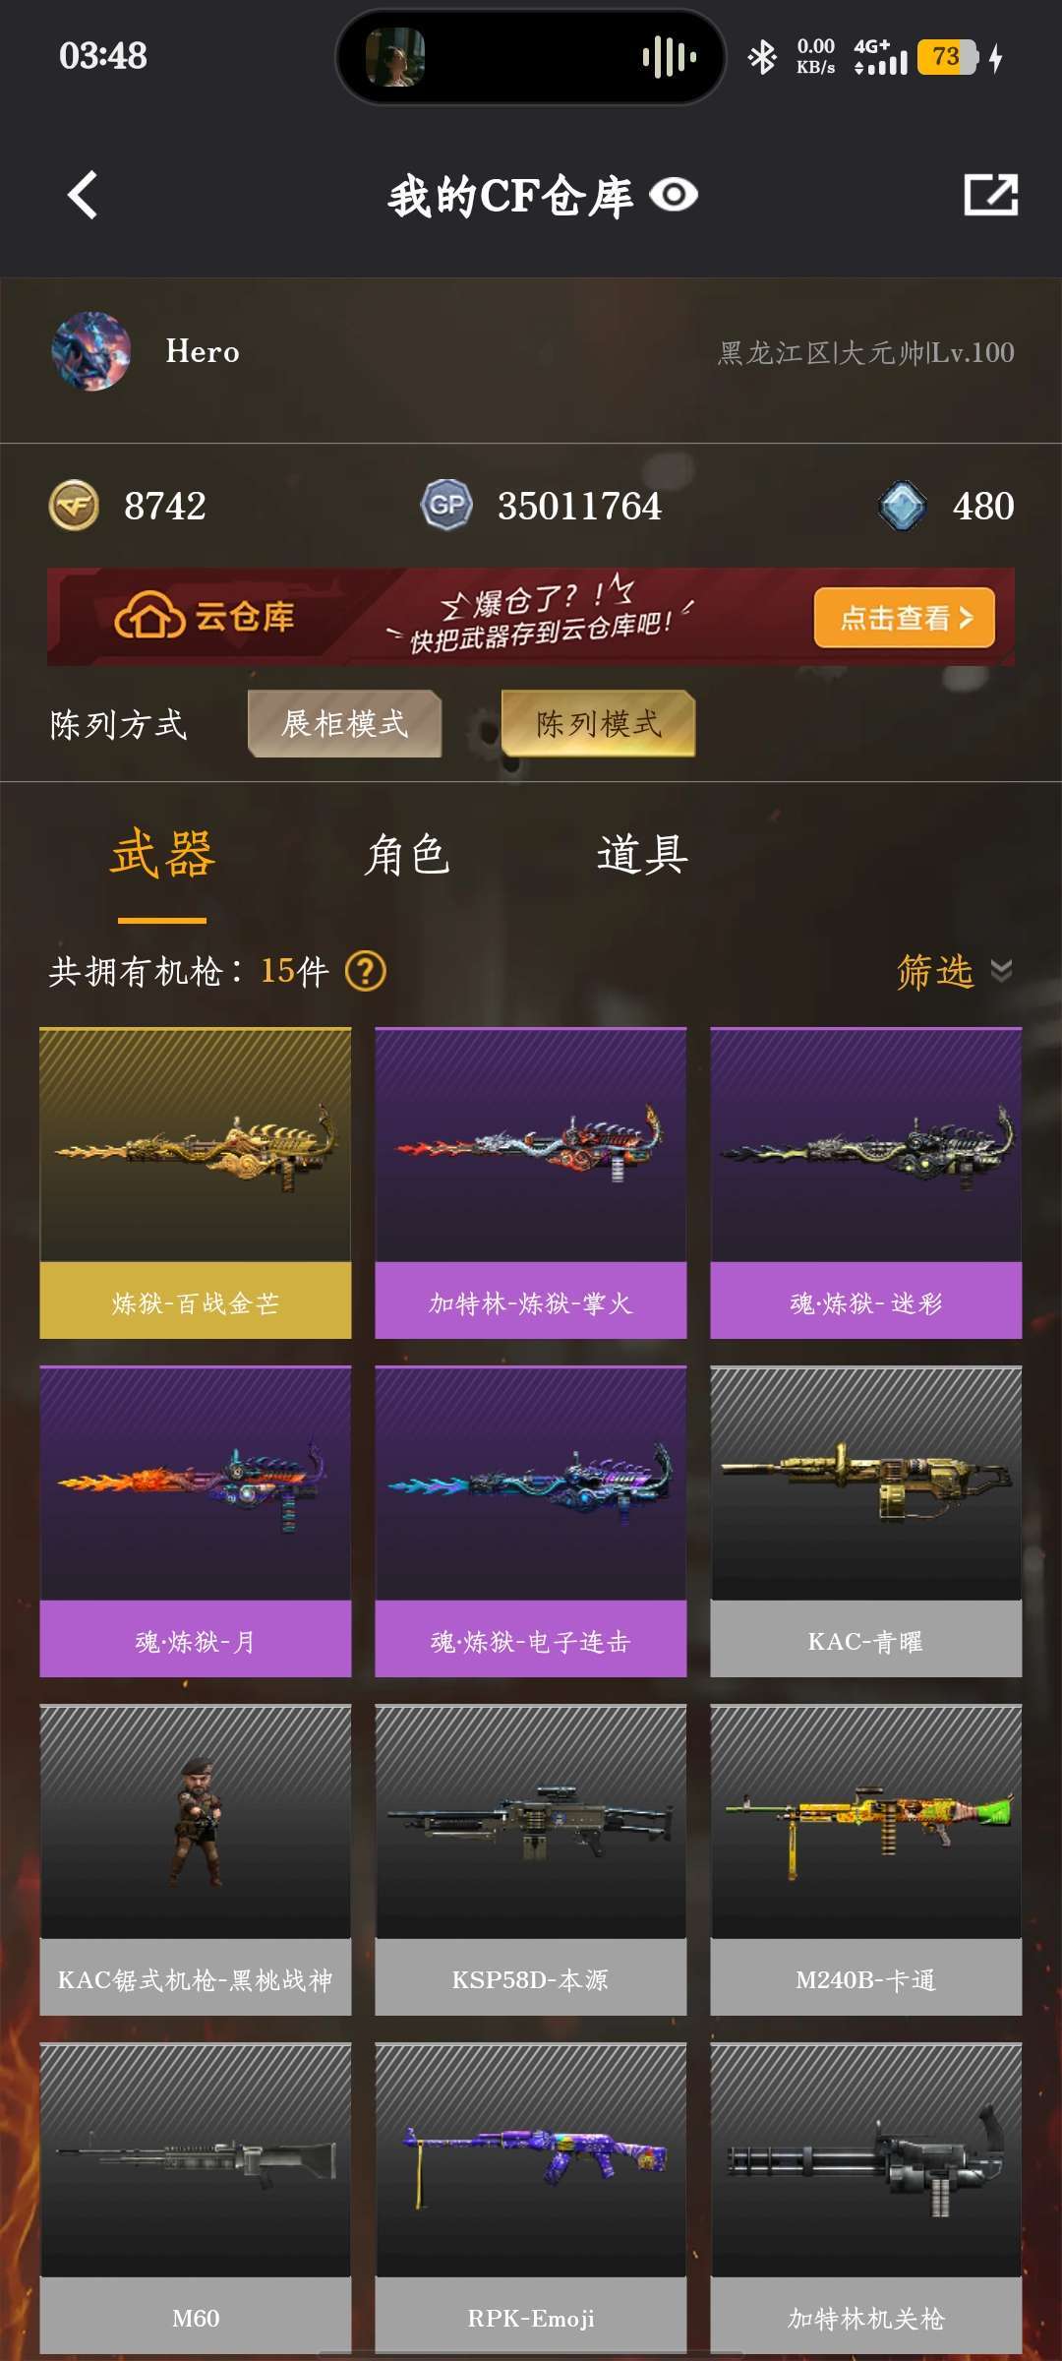Click the 点击查看 button
The image size is (1062, 2361).
click(x=905, y=618)
